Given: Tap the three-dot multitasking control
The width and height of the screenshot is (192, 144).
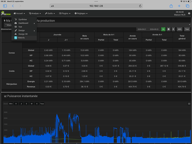Looking at the screenshot, I should (96, 1).
